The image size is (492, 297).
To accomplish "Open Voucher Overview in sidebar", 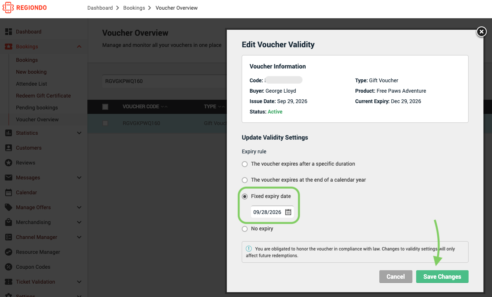I will click(37, 119).
